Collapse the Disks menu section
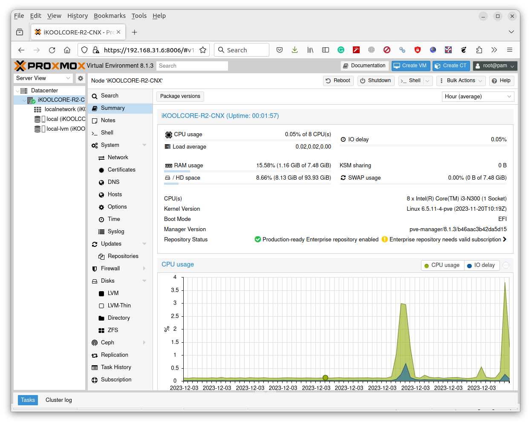This screenshot has height=424, width=531. click(144, 281)
